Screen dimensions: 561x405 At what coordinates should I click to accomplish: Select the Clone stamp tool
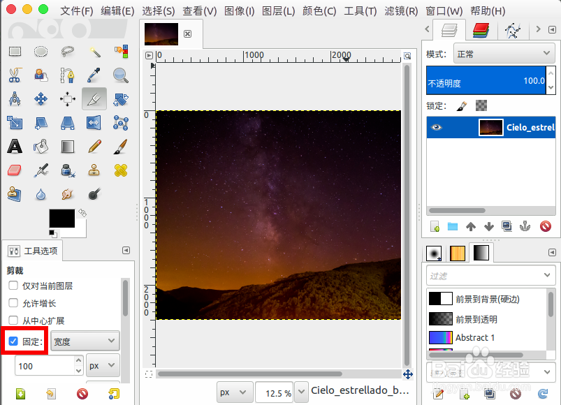click(94, 170)
